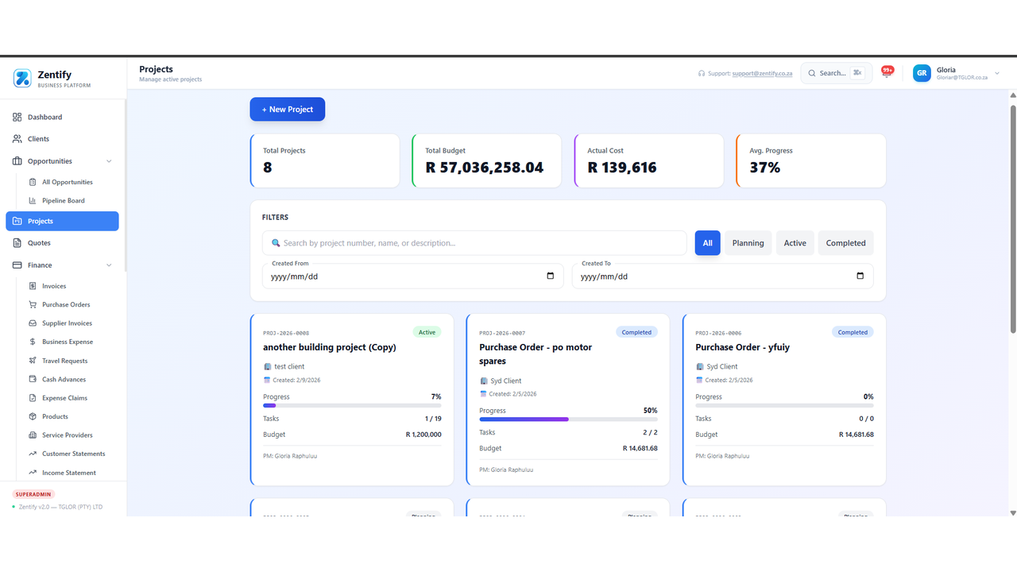Open Invoices icon in Finance menu
The image size is (1017, 572).
click(33, 286)
